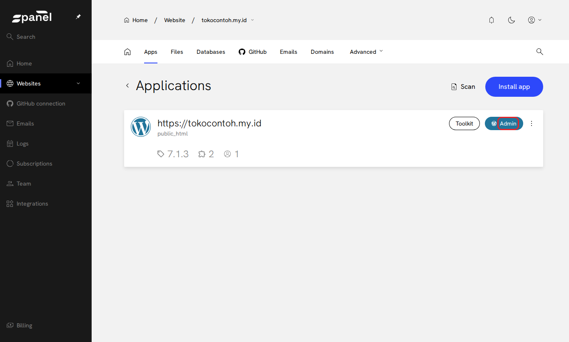Image resolution: width=569 pixels, height=342 pixels.
Task: Expand the Websites chevron in sidebar
Action: [x=78, y=83]
